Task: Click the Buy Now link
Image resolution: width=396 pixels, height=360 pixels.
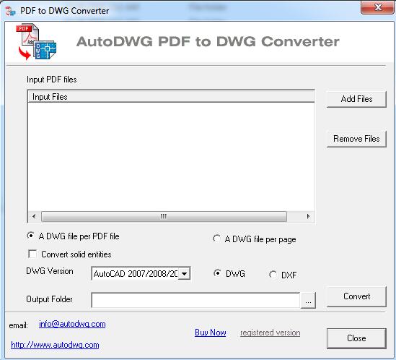Action: click(211, 333)
